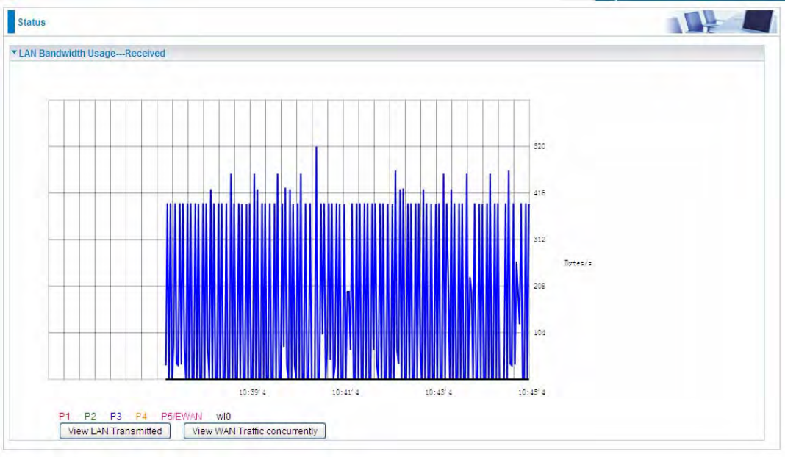Click the LAN Bandwidth Usage---Received title
Screen dimensions: 785x457
click(x=92, y=54)
